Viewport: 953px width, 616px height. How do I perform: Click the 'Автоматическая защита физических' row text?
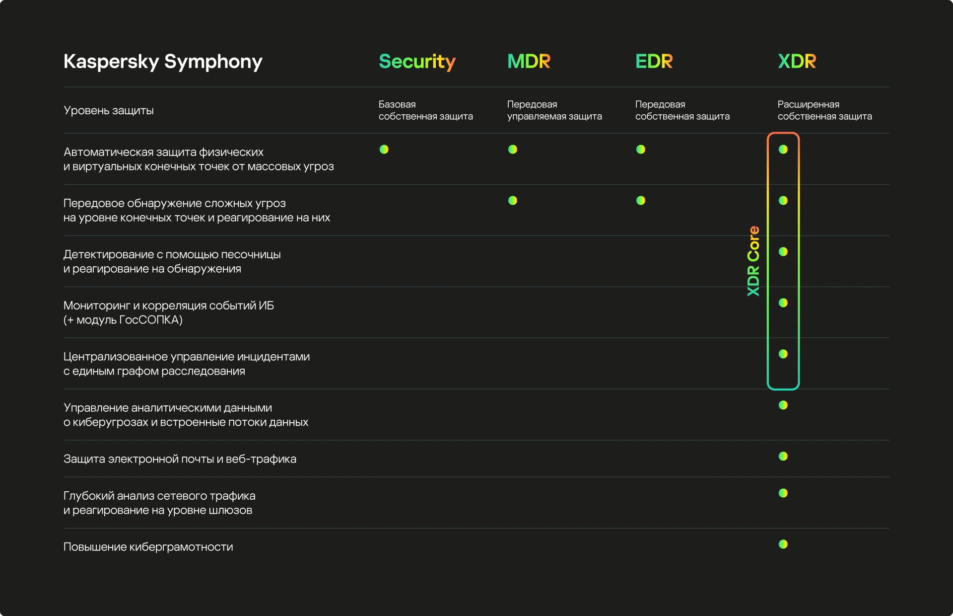click(199, 159)
